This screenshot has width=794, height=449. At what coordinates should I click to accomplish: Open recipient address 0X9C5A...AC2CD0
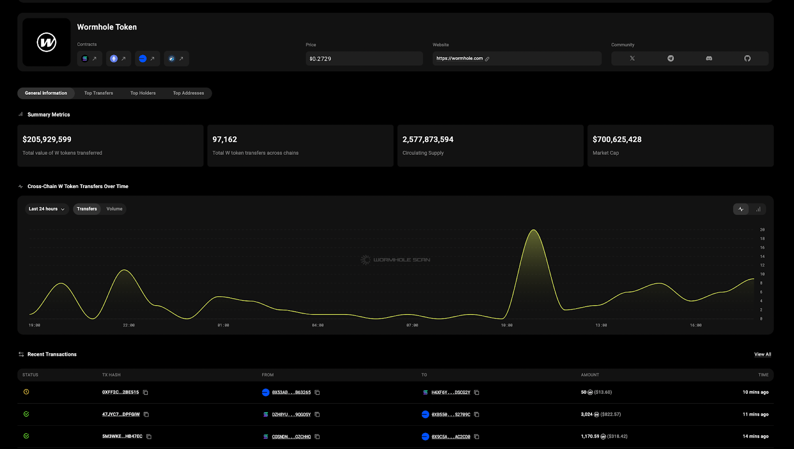[451, 437]
